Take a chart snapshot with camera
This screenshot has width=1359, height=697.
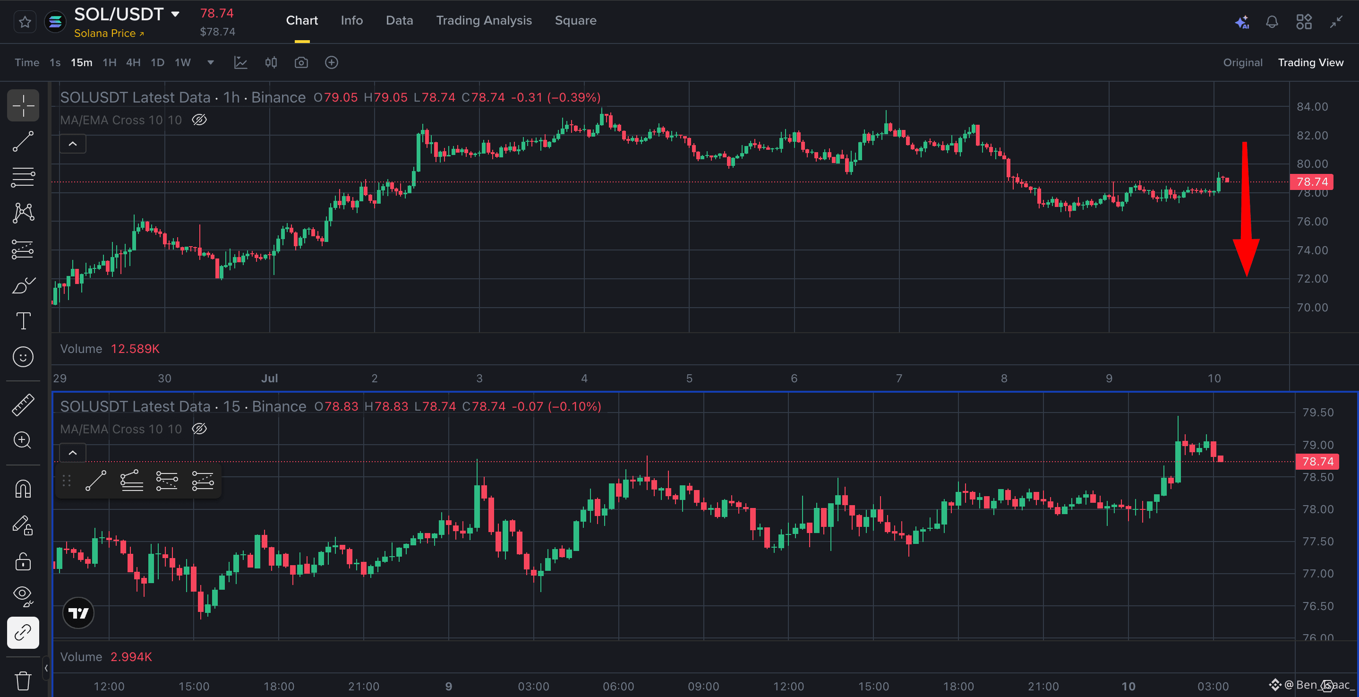click(301, 62)
